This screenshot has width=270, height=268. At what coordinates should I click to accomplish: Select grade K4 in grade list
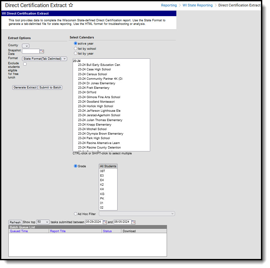(108, 189)
